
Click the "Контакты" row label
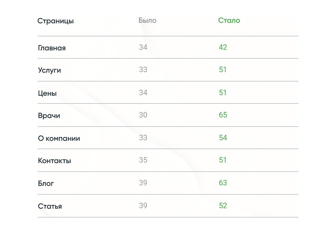[54, 161]
